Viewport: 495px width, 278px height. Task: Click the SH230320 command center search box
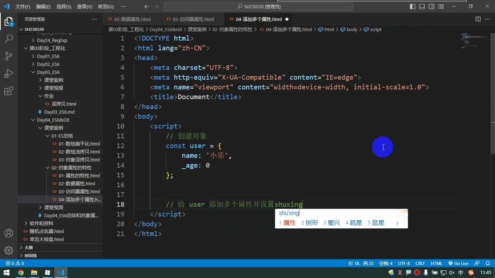pyautogui.click(x=258, y=7)
